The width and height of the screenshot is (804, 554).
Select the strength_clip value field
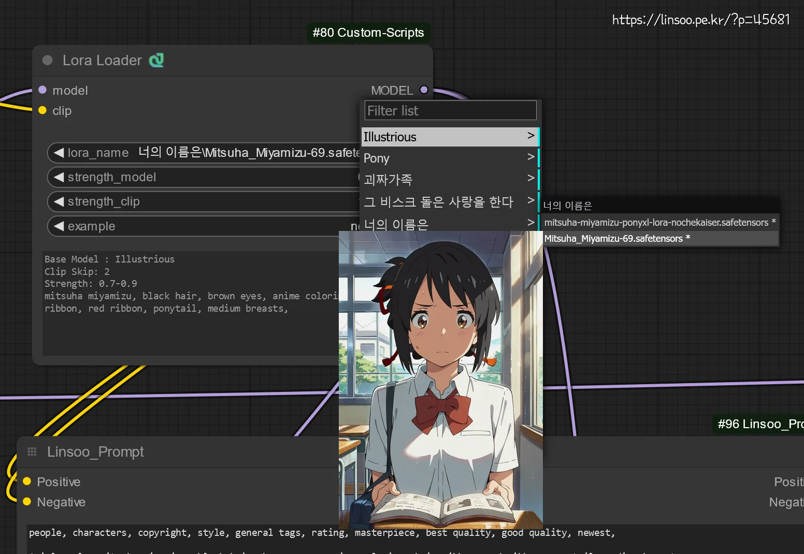pos(204,201)
